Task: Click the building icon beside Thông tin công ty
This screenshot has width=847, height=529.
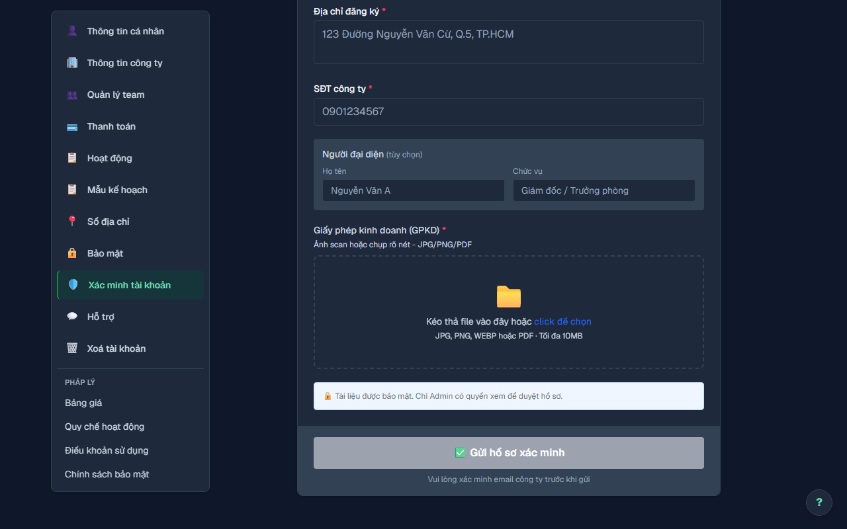Action: tap(72, 63)
